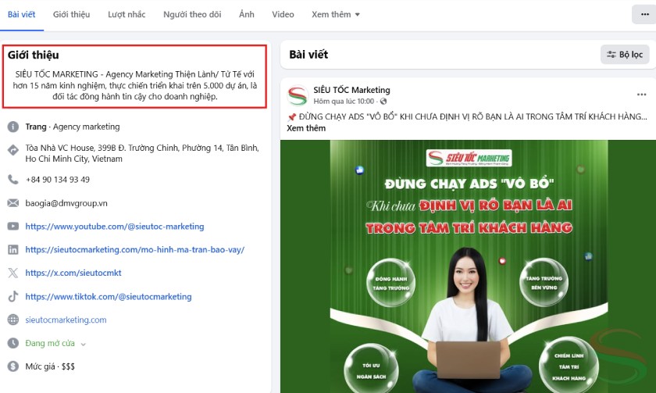Viewport: 656px width, 393px height.
Task: Click the SIÊU TỐC Marketing avatar logo
Action: 298,95
